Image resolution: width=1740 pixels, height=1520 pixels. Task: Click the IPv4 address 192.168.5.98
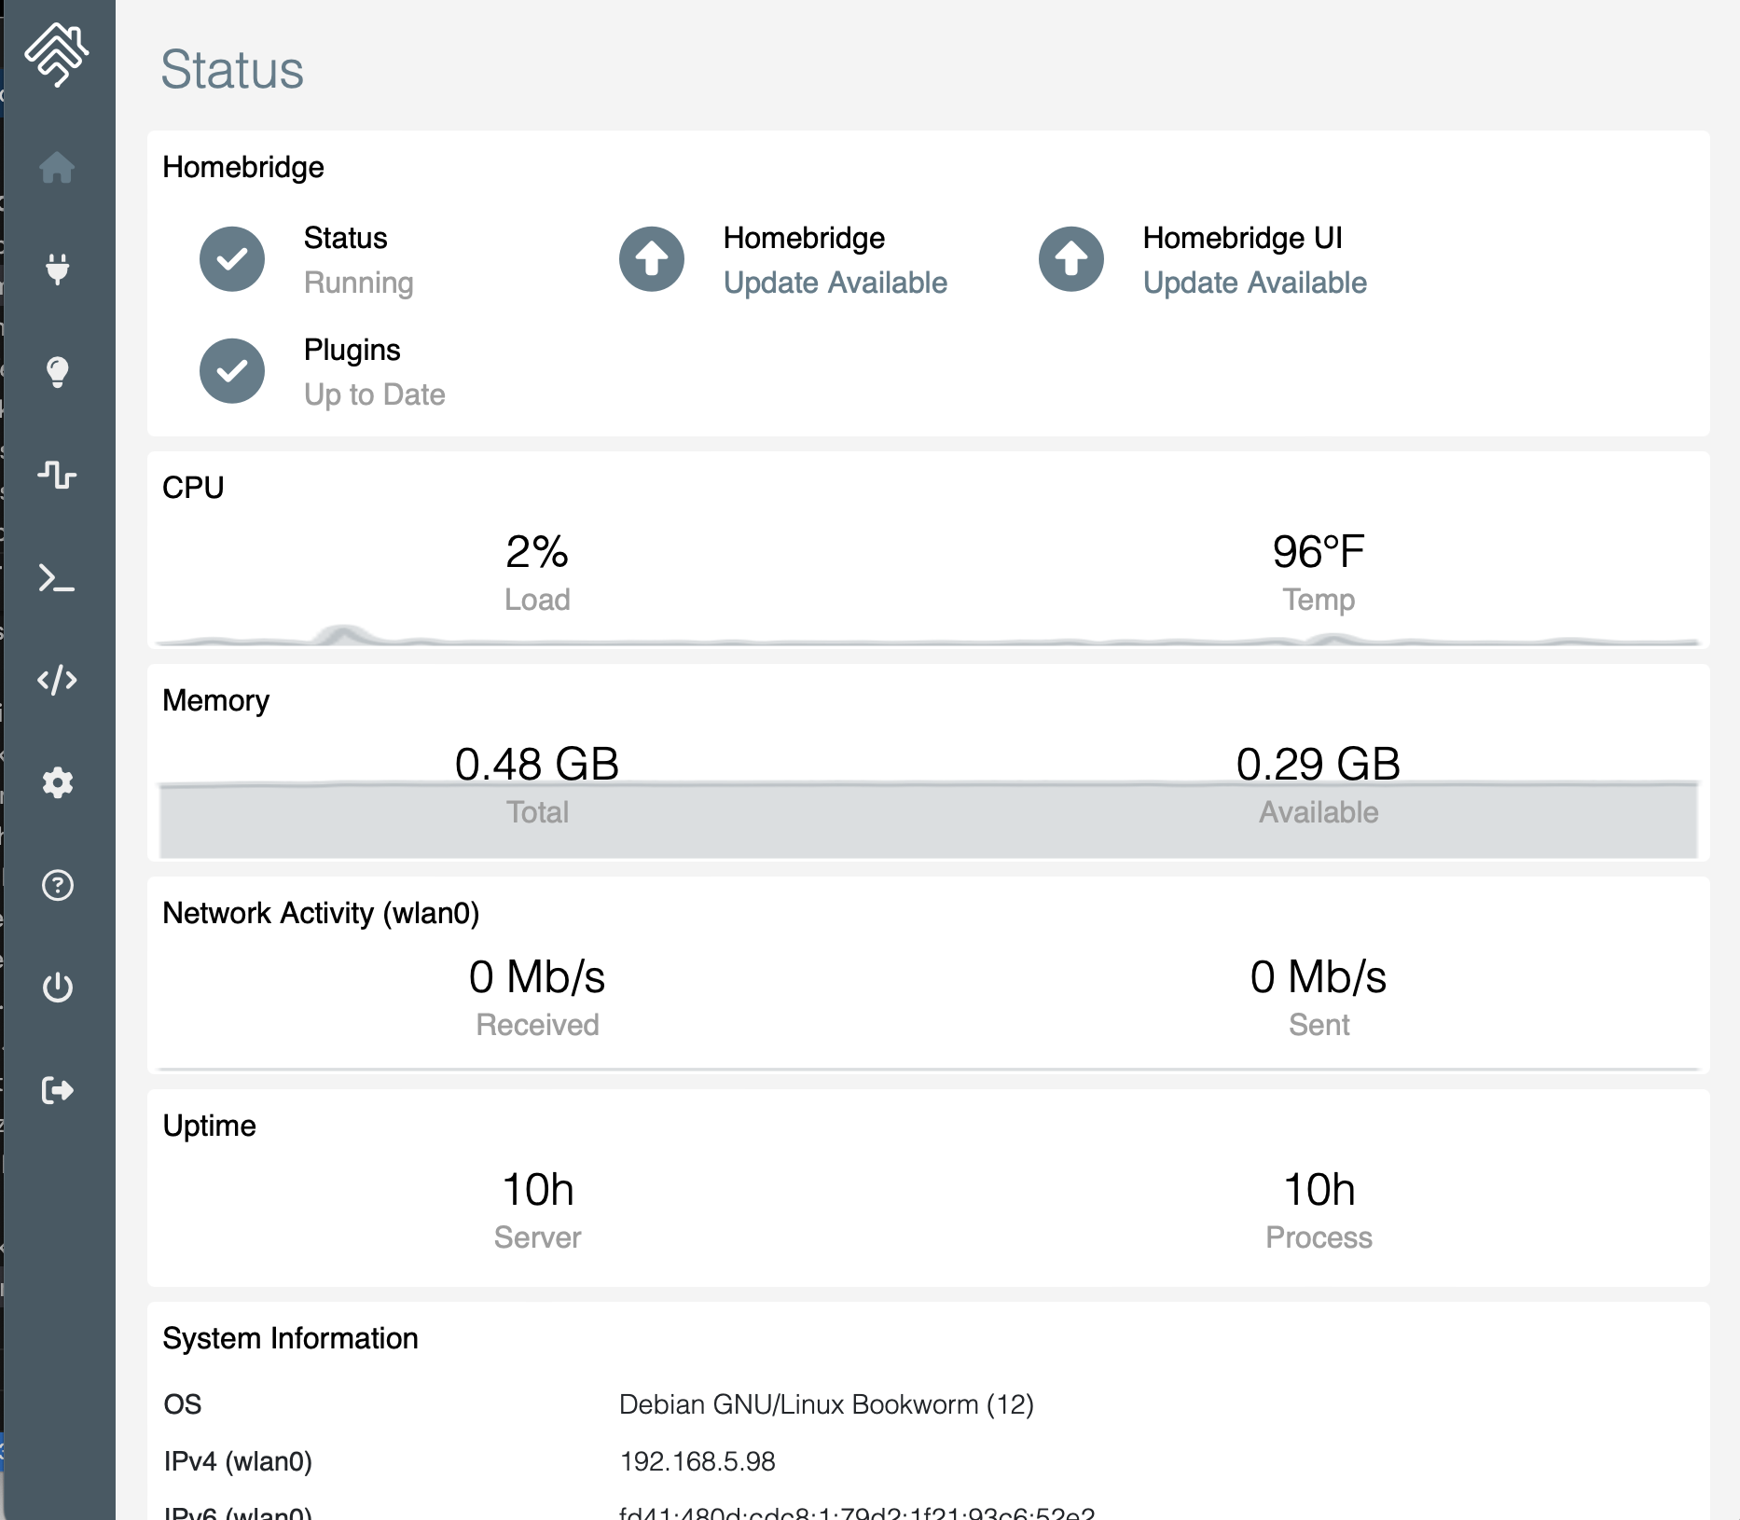click(x=697, y=1461)
